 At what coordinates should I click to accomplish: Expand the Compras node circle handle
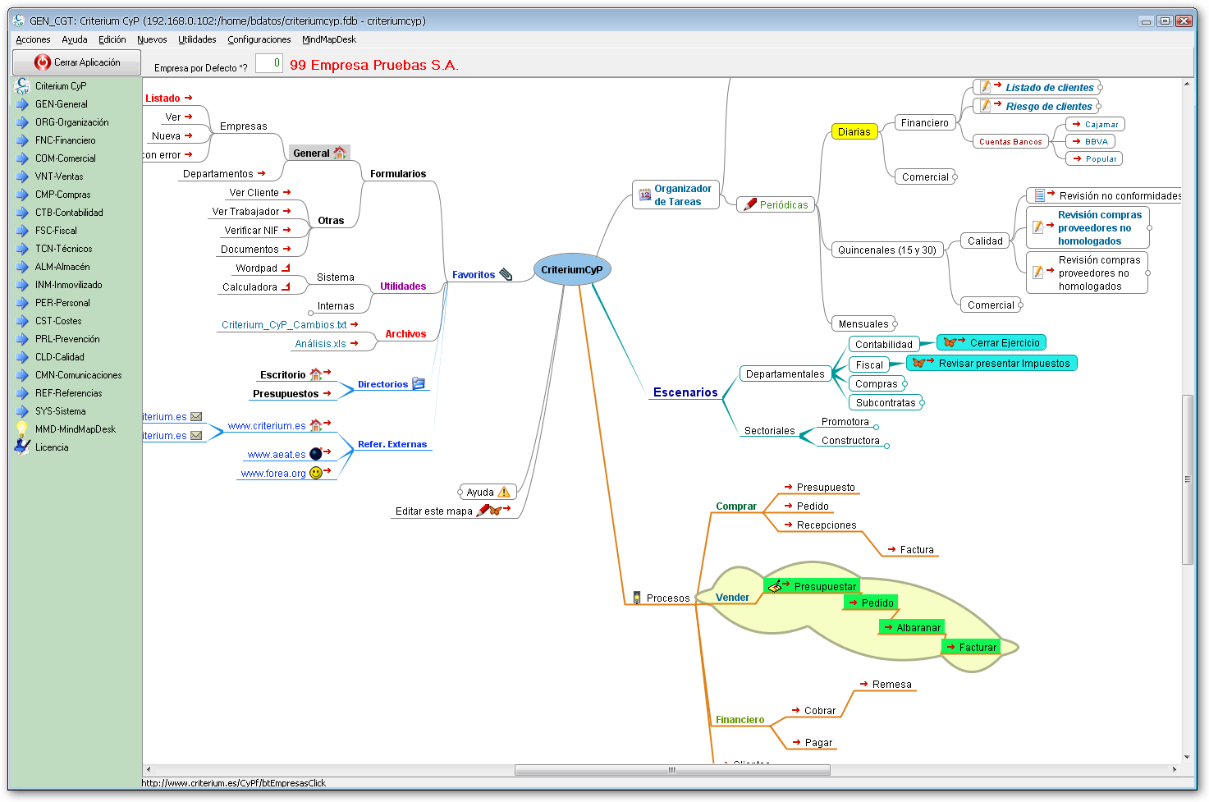point(904,384)
